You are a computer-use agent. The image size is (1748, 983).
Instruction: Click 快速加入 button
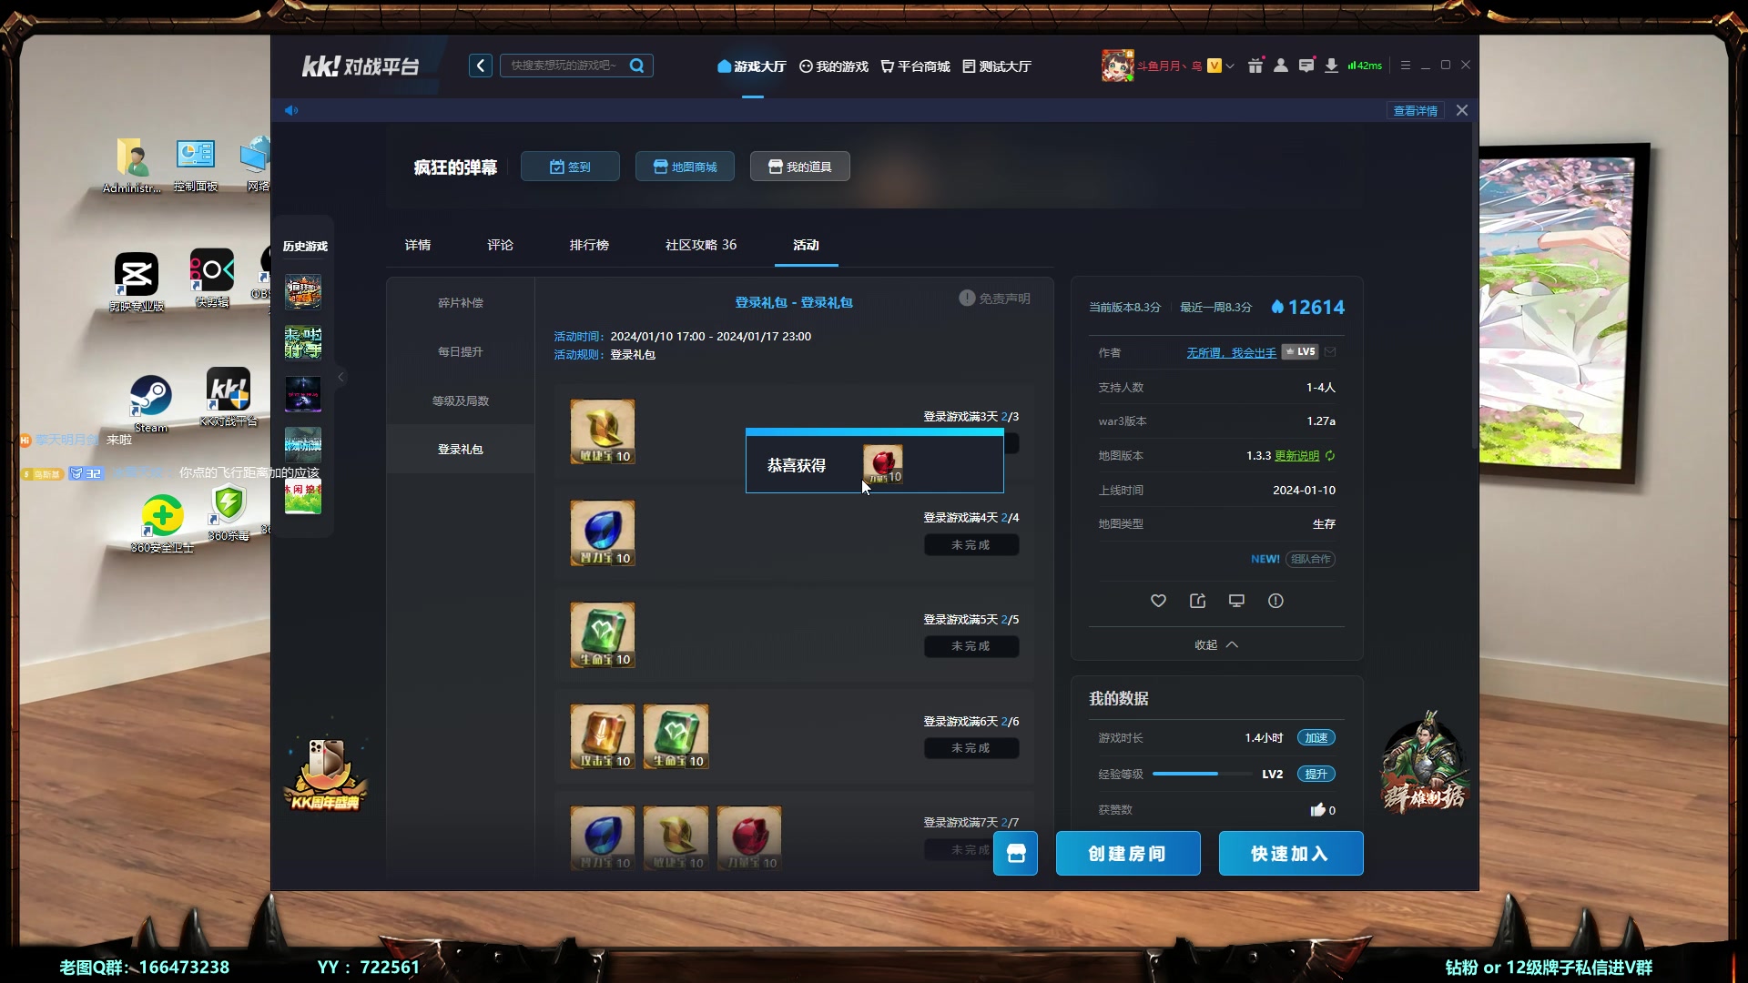pos(1291,854)
